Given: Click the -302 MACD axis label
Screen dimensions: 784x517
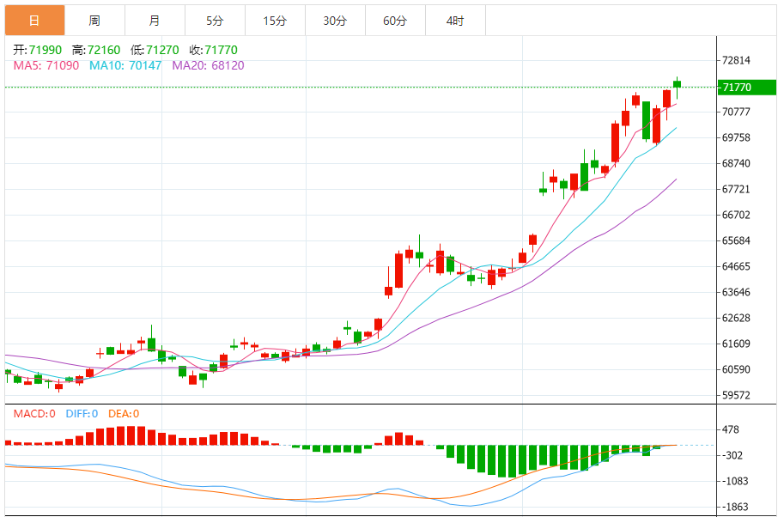Looking at the screenshot, I should pos(732,455).
